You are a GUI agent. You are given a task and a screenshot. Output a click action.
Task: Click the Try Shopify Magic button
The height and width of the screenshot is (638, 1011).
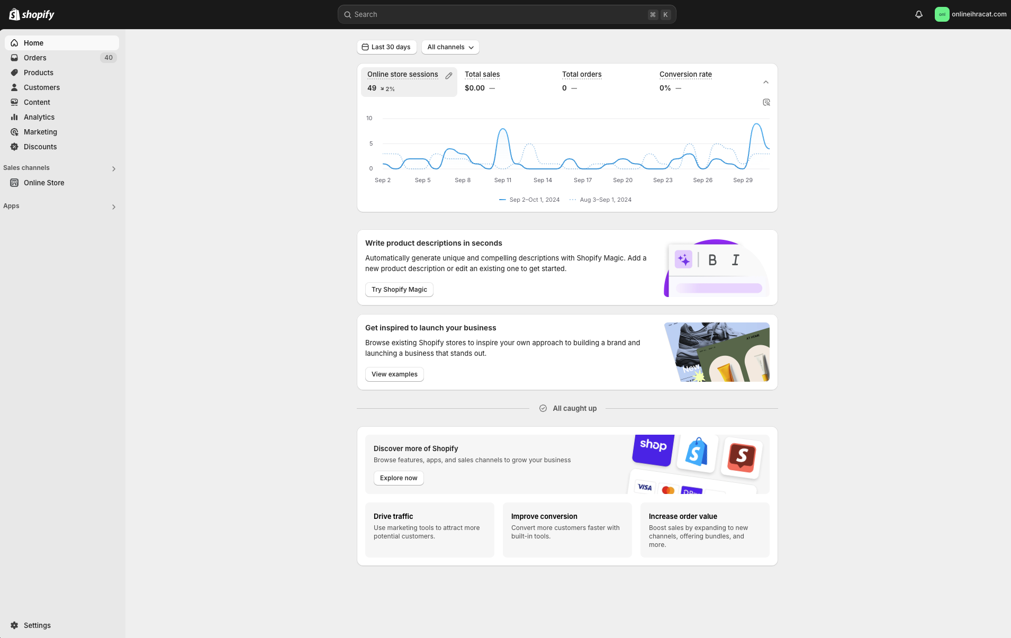(x=399, y=290)
